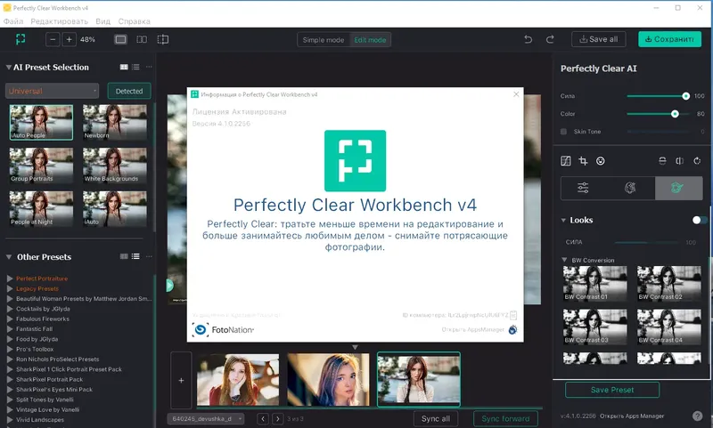Open help question mark icon
This screenshot has width=713, height=428.
coord(697,416)
